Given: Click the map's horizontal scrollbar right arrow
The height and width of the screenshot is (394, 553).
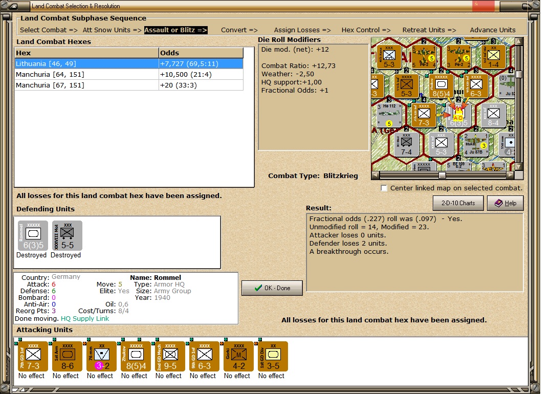Looking at the screenshot, I should pyautogui.click(x=511, y=174).
